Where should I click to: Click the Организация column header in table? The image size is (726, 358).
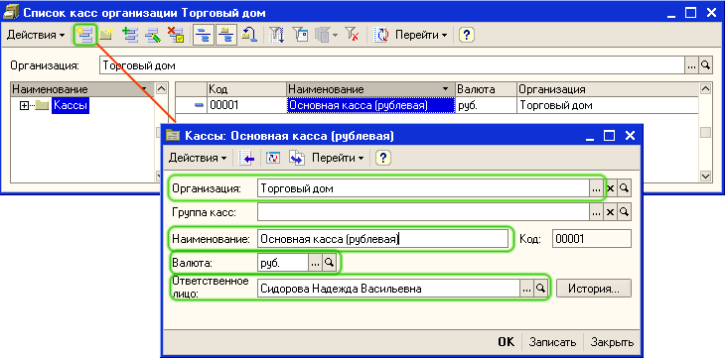(608, 89)
